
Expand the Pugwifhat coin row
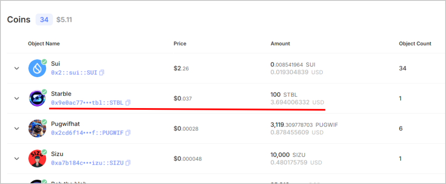coord(17,129)
